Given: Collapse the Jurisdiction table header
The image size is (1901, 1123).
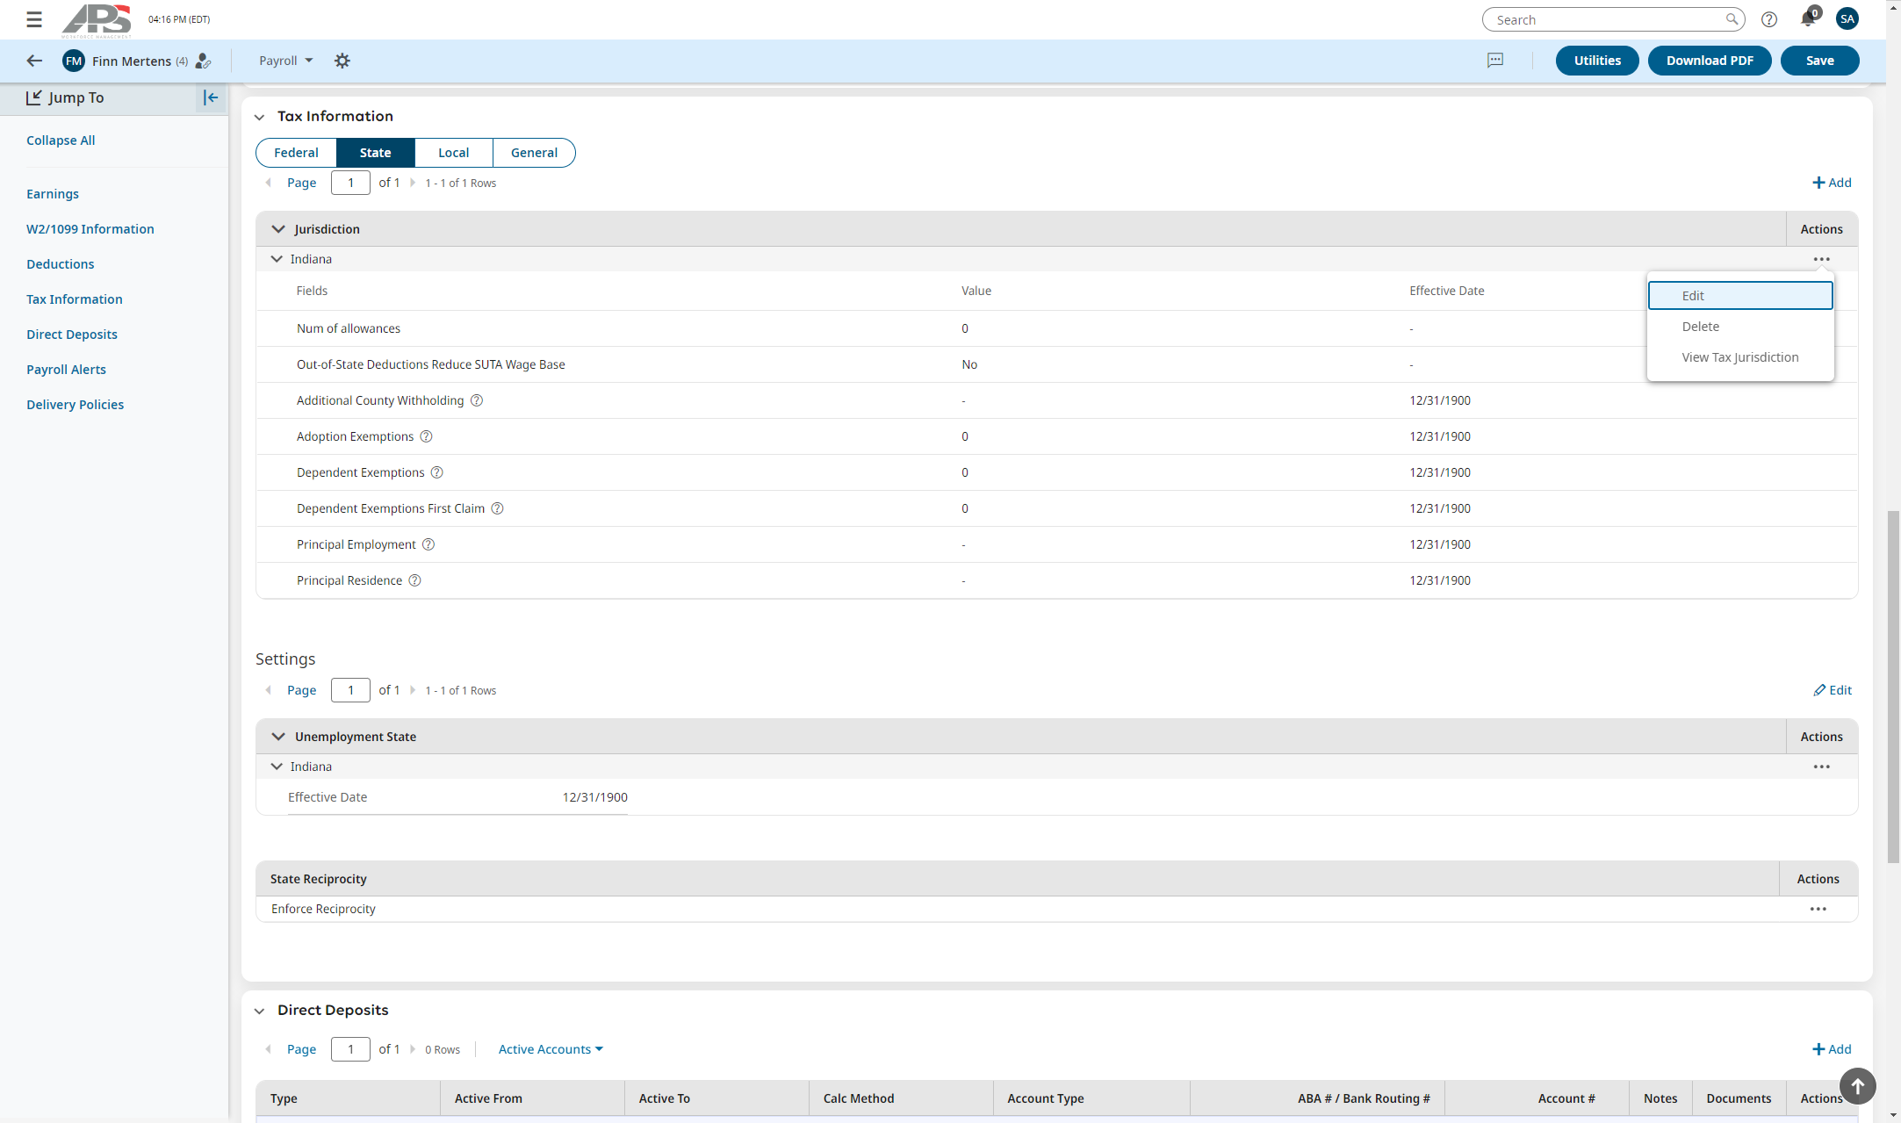Looking at the screenshot, I should pos(278,229).
